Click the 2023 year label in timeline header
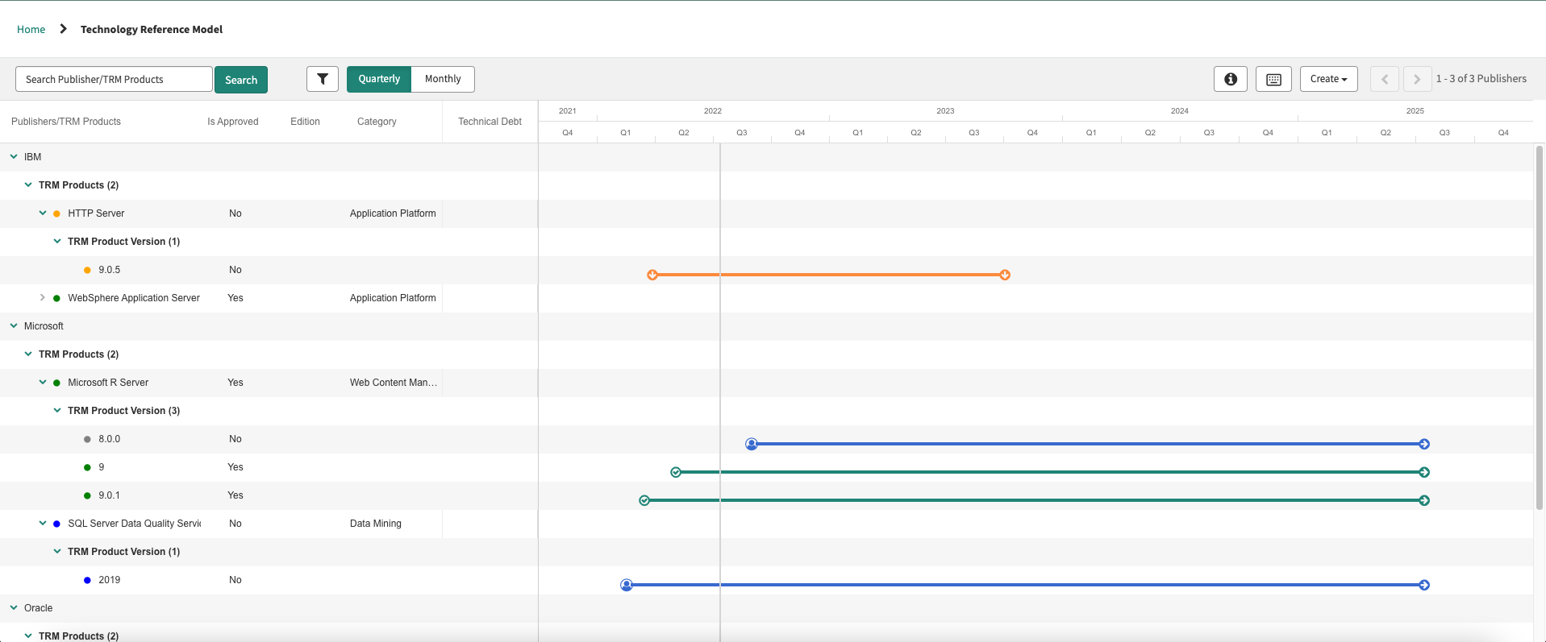The width and height of the screenshot is (1546, 642). pos(945,111)
